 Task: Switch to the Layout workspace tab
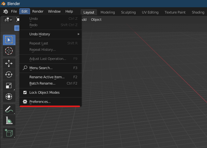(89, 12)
